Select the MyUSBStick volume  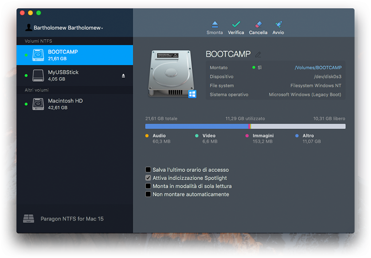pyautogui.click(x=75, y=75)
